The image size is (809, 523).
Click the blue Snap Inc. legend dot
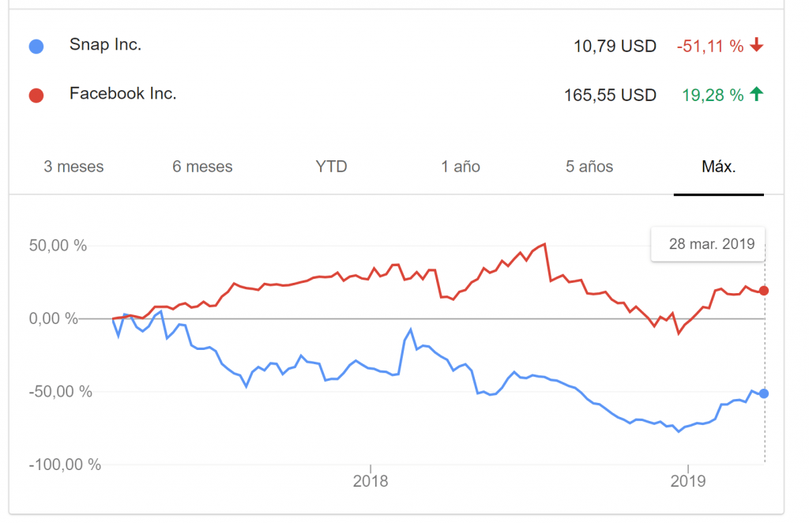tap(36, 47)
